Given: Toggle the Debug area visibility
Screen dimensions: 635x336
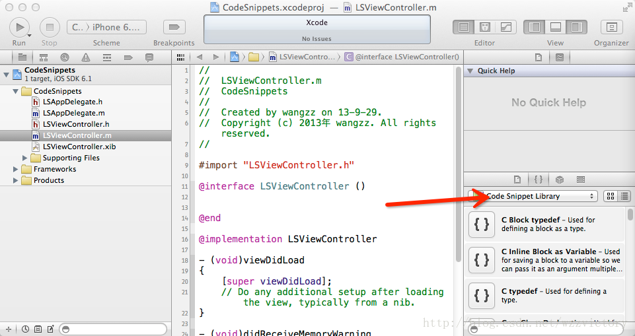Looking at the screenshot, I should click(x=555, y=27).
